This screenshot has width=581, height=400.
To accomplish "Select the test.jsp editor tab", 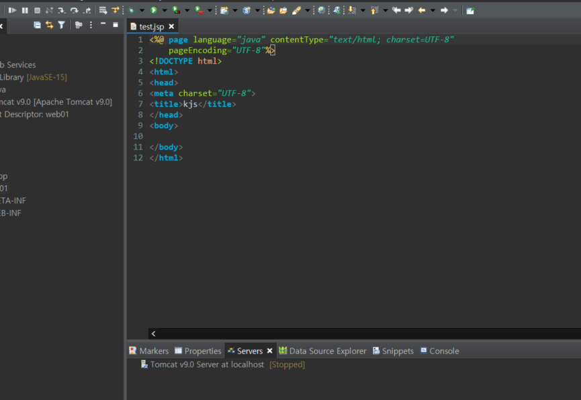I will pyautogui.click(x=152, y=27).
